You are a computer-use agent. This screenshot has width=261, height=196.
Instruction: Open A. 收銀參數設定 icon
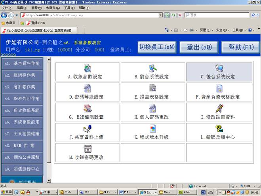88,69
